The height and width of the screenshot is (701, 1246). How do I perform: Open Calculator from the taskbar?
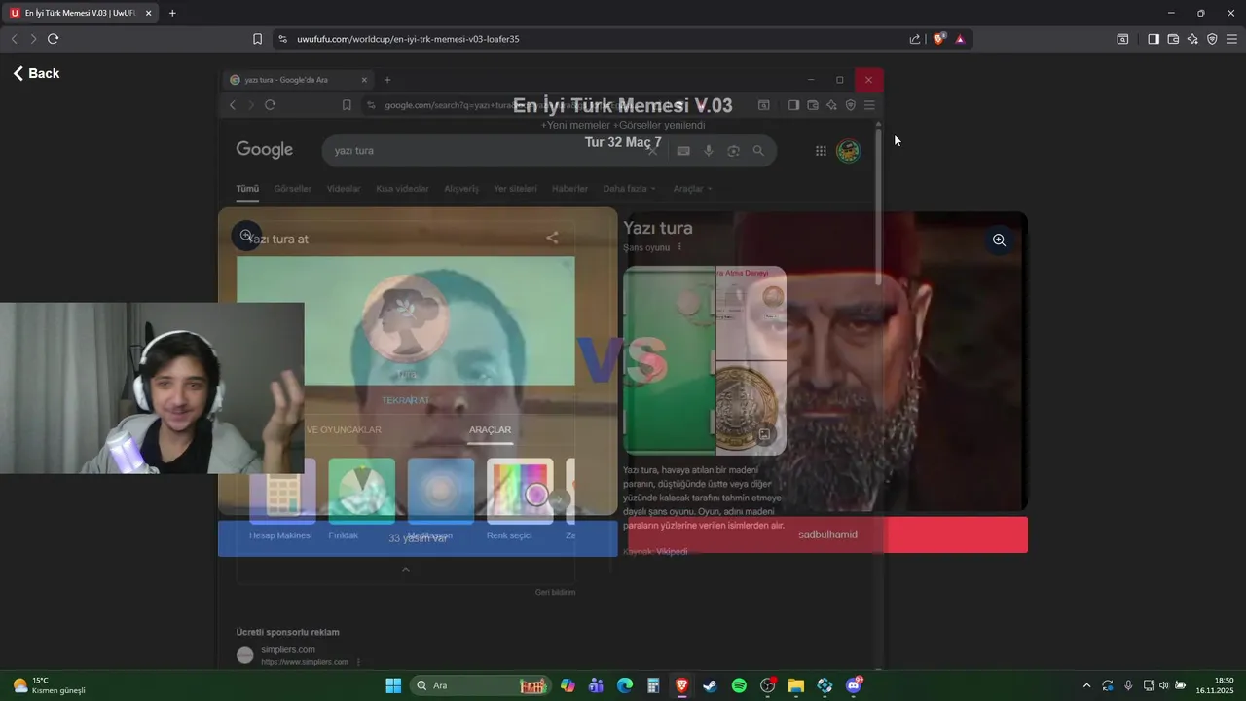pyautogui.click(x=653, y=685)
